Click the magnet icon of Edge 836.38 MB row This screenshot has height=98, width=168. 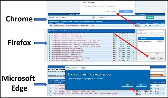[x=137, y=91]
